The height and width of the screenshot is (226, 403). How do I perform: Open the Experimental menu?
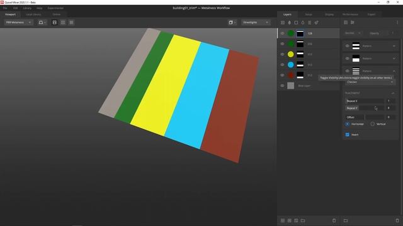coord(55,8)
